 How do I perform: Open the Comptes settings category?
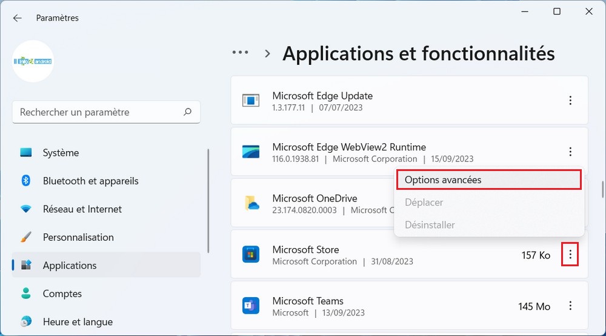pos(106,294)
